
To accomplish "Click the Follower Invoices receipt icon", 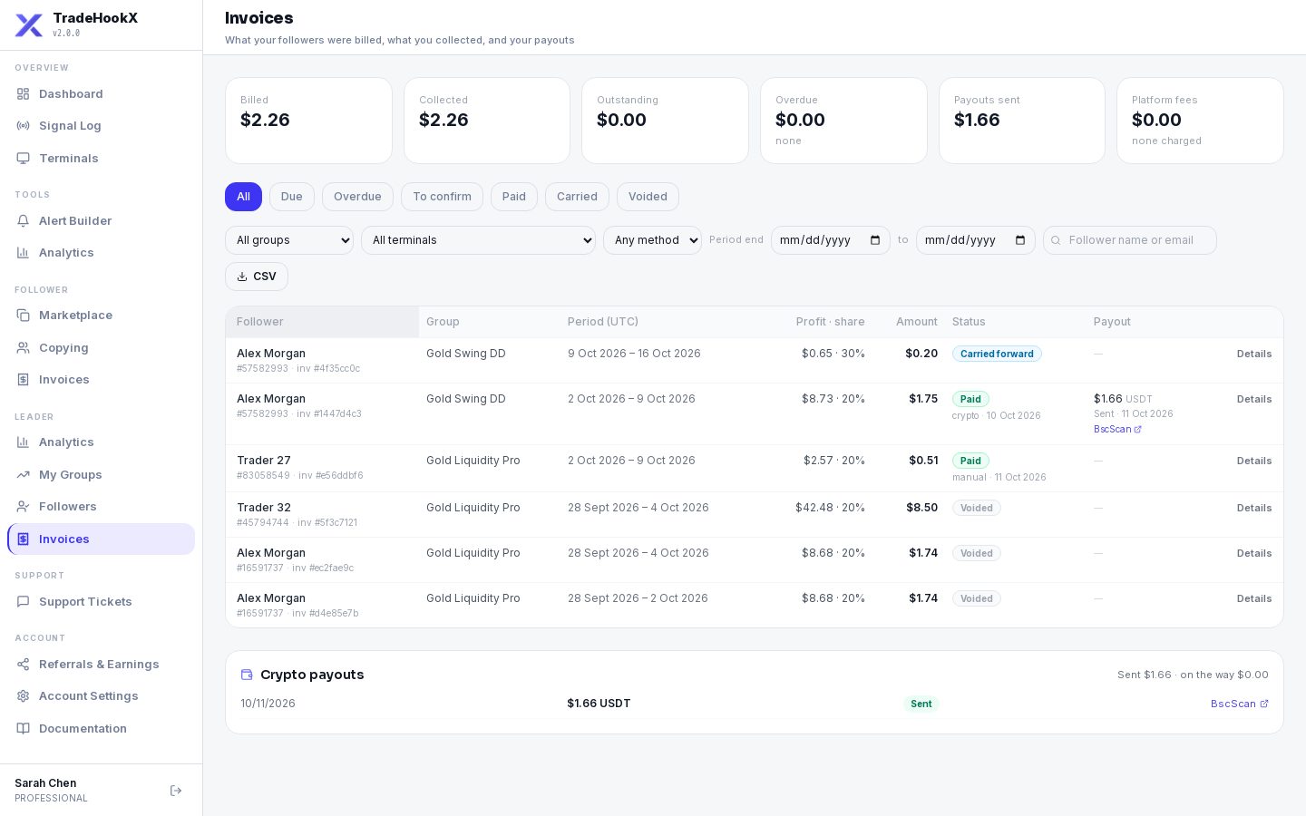I will click(24, 380).
